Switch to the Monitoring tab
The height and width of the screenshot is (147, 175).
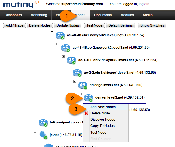tap(39, 15)
